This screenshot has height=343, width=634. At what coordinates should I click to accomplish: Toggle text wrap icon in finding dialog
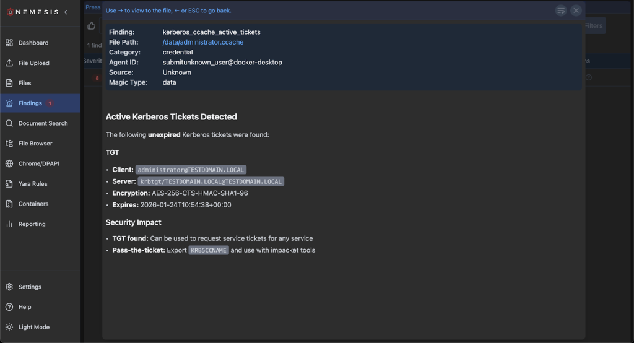(x=560, y=11)
